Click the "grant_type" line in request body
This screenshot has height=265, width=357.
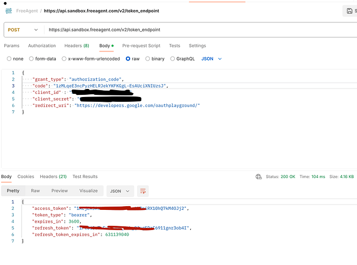tap(78, 79)
